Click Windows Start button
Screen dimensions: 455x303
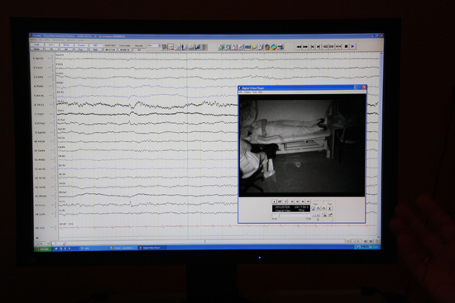pos(43,249)
